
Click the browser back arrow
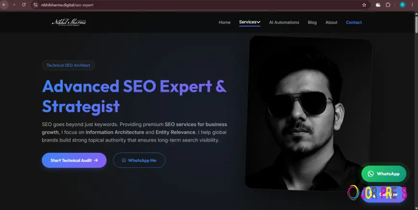(x=4, y=5)
